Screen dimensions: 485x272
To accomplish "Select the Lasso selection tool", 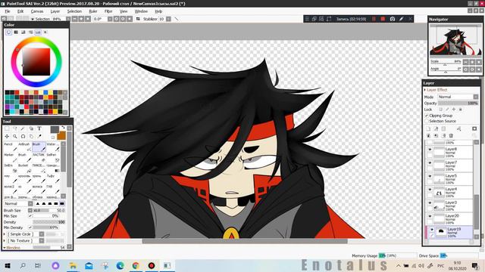I will 14,128.
